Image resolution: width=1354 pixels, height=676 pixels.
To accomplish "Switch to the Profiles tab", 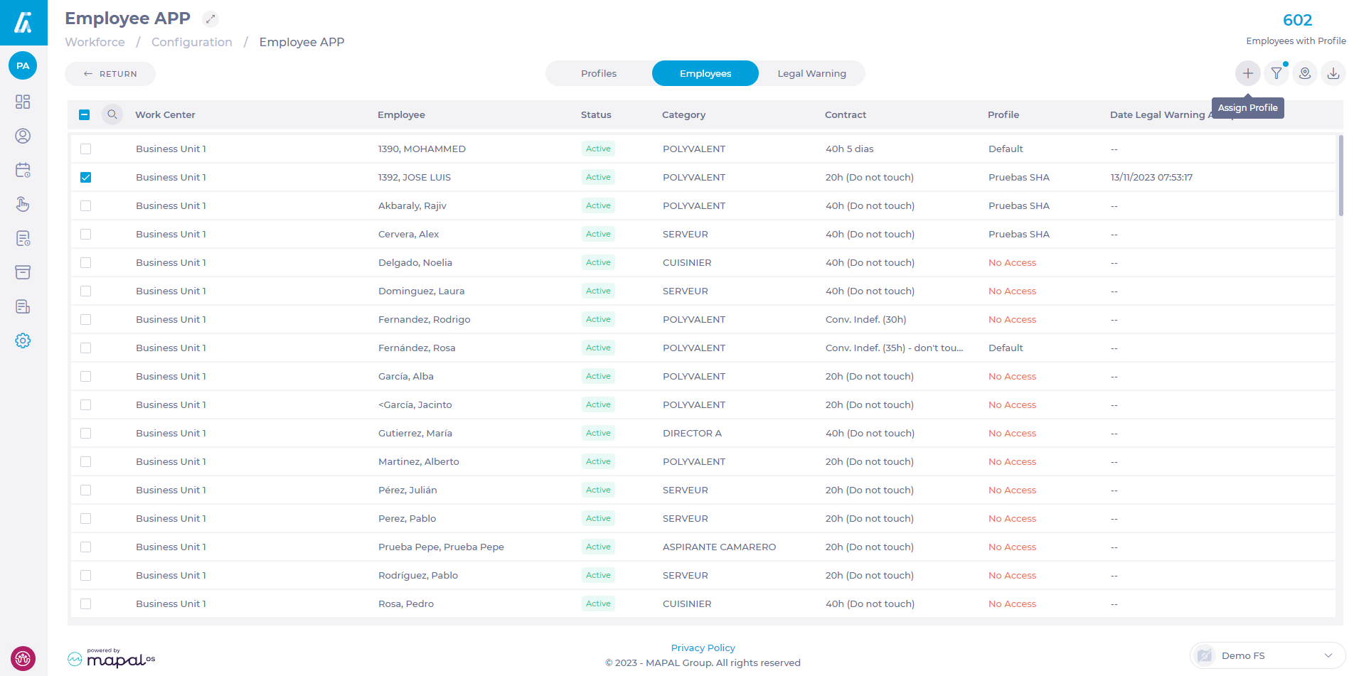I will tap(599, 73).
